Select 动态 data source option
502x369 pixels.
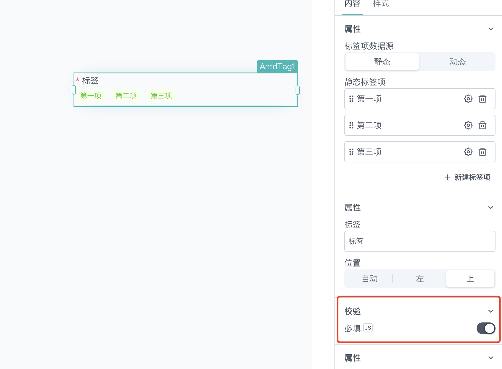(x=457, y=62)
